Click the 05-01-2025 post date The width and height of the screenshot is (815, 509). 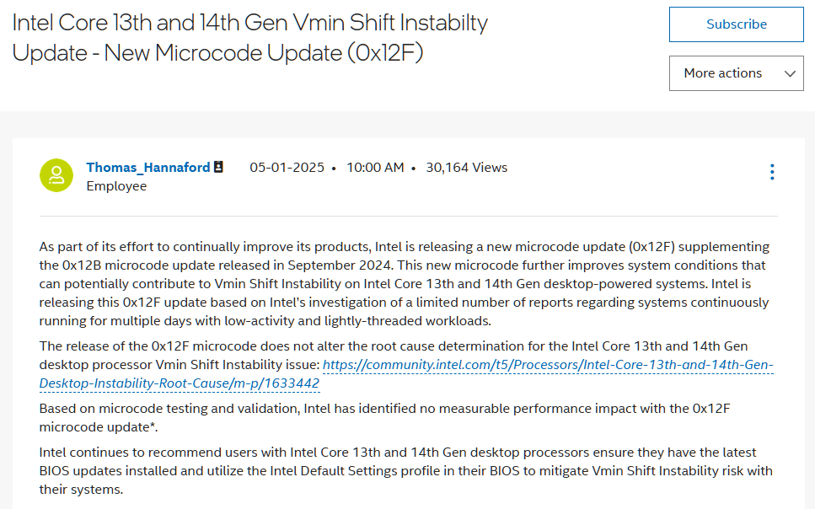click(287, 168)
